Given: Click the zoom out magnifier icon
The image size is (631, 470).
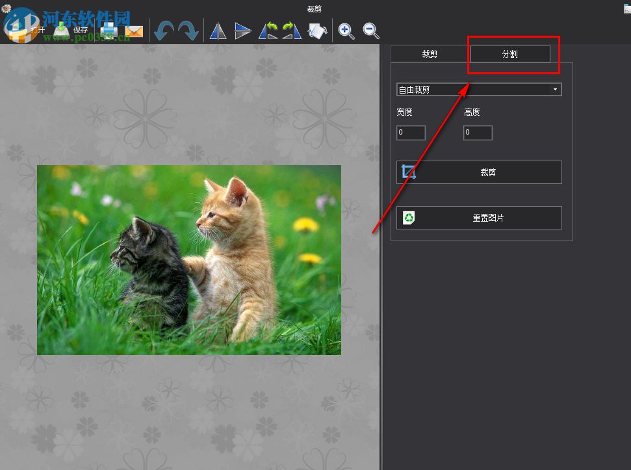Looking at the screenshot, I should [370, 31].
